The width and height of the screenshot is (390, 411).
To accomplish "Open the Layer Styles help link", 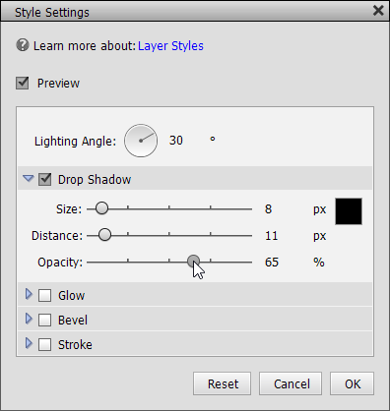I will tap(170, 46).
